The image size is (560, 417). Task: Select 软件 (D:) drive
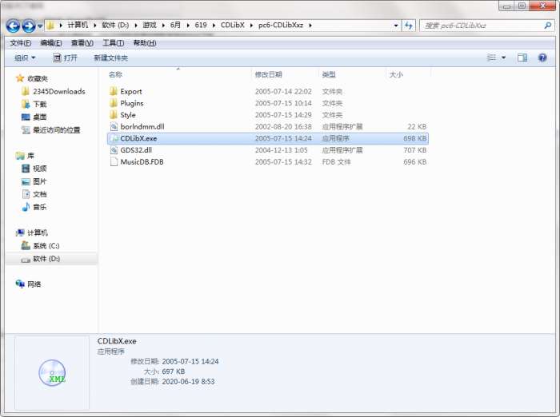46,259
